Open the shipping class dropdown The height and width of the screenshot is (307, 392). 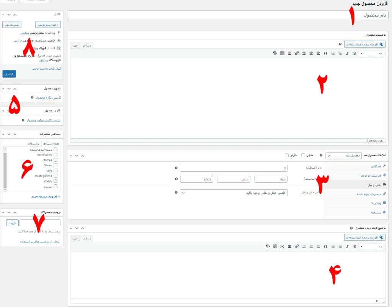tap(234, 193)
